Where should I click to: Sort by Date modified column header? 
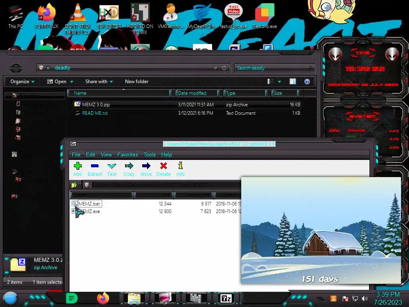[197, 93]
